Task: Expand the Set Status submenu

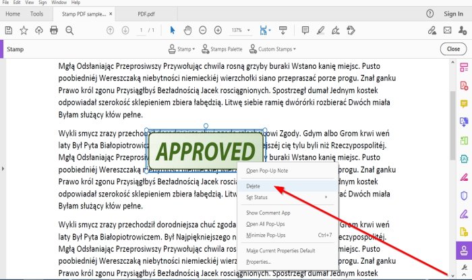Action: (x=288, y=197)
